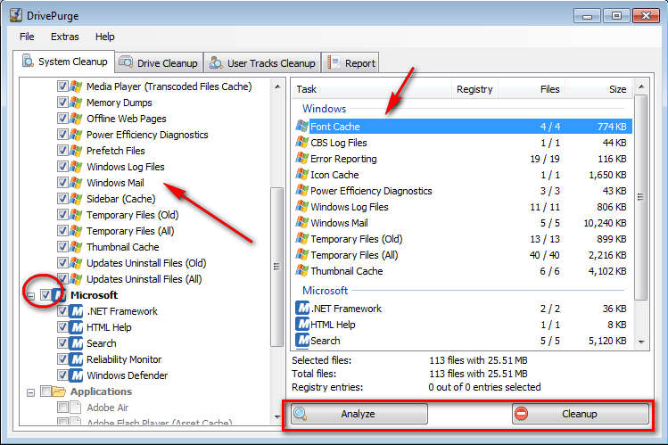The width and height of the screenshot is (668, 445).
Task: Click the Windows icon of Icon Cache row
Action: (x=302, y=175)
